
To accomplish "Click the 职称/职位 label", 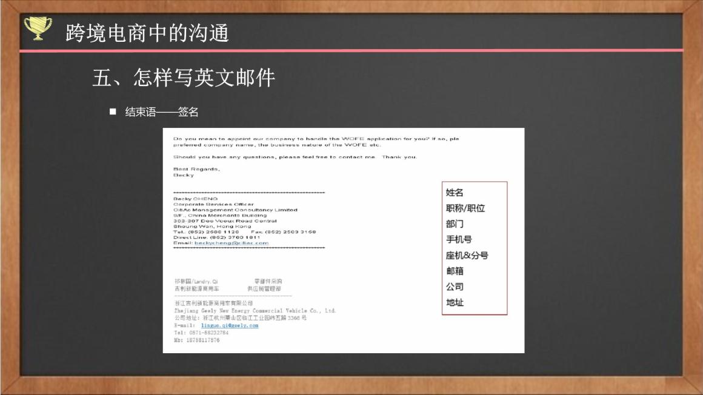I will (465, 208).
